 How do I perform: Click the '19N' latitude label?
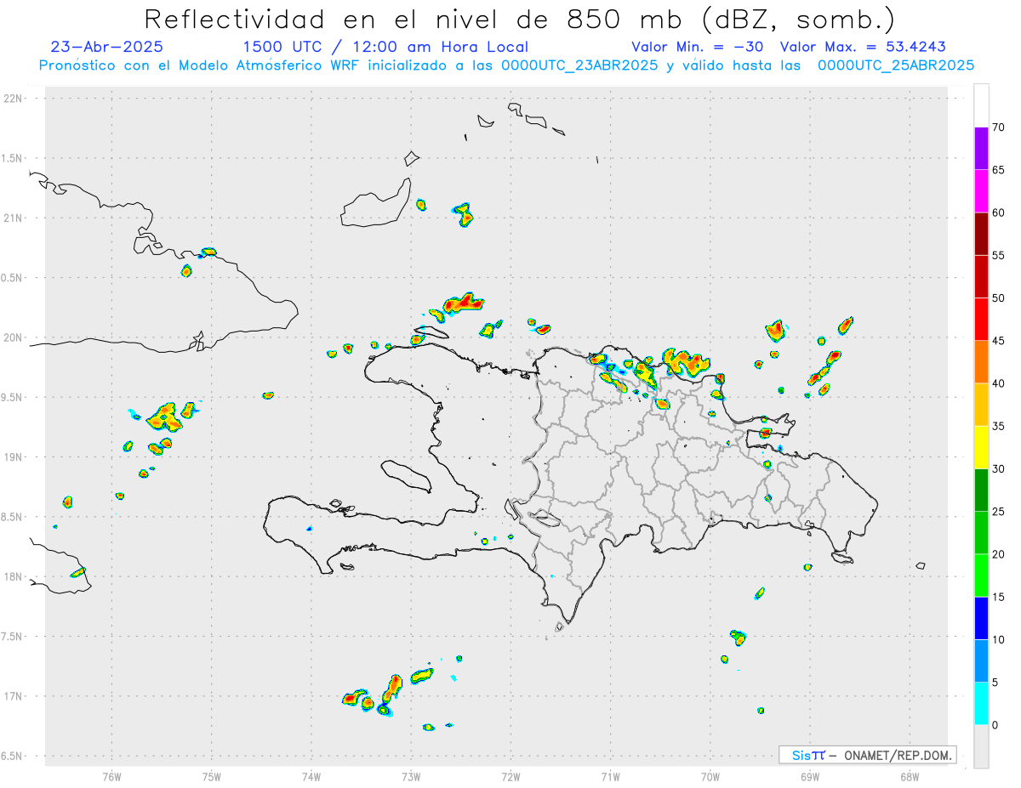pos(14,456)
